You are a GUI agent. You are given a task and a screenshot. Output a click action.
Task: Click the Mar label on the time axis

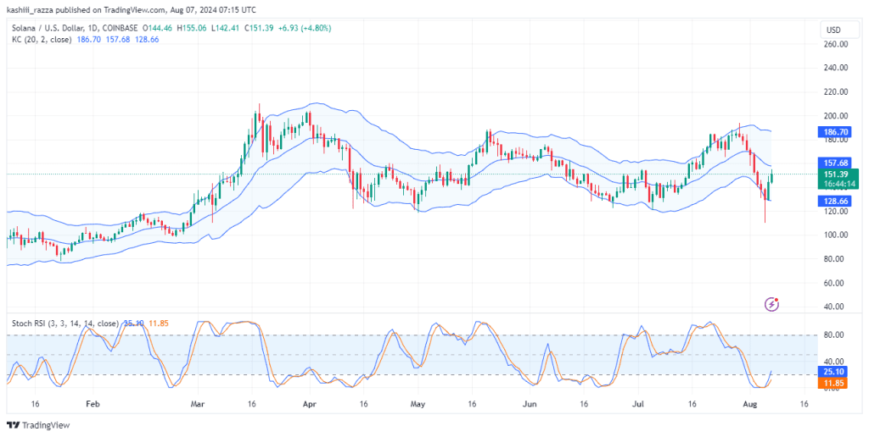(197, 405)
